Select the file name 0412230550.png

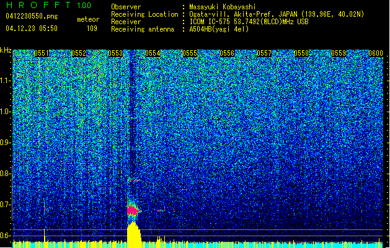tap(32, 16)
